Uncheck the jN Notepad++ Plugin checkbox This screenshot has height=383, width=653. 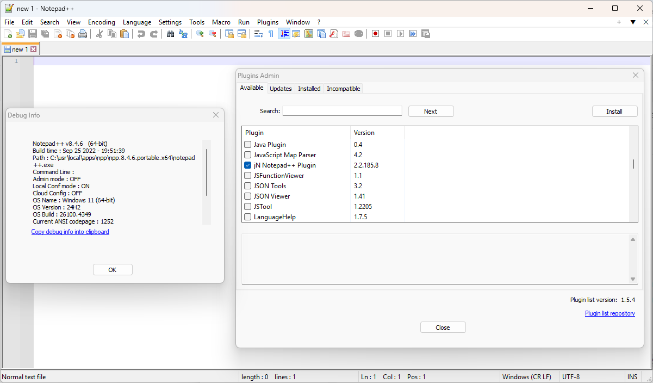click(248, 165)
